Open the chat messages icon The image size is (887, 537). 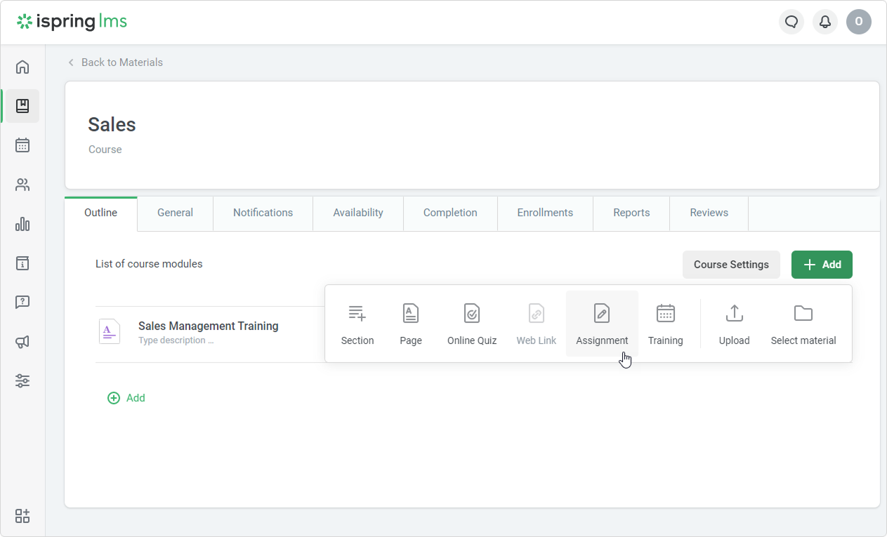coord(791,22)
